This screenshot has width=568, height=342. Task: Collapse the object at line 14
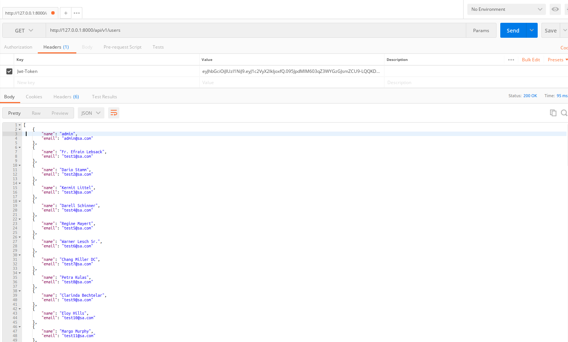tap(20, 183)
